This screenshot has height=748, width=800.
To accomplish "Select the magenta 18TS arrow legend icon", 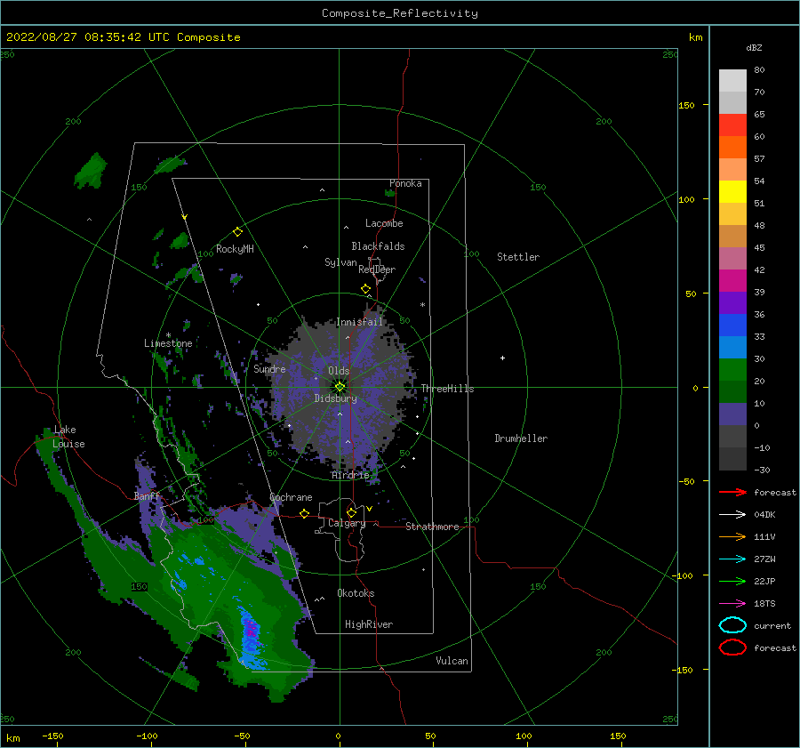I will point(732,604).
